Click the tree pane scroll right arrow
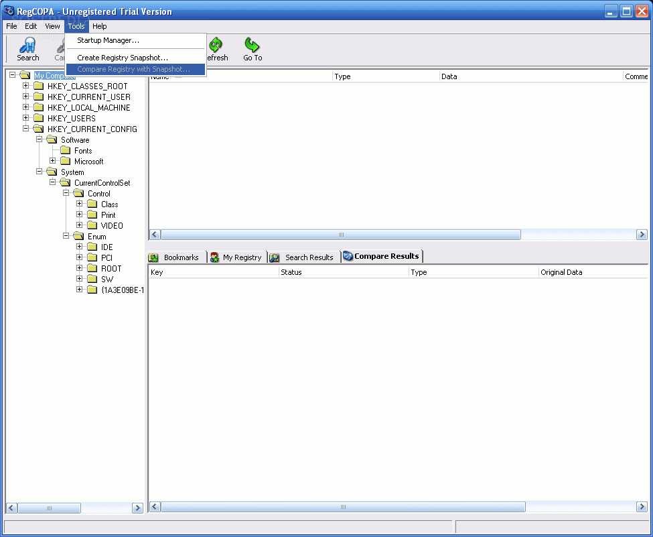Viewport: 653px width, 537px height. (137, 508)
